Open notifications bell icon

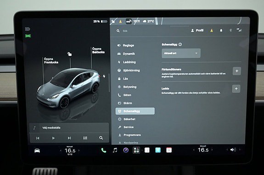tap(221, 30)
